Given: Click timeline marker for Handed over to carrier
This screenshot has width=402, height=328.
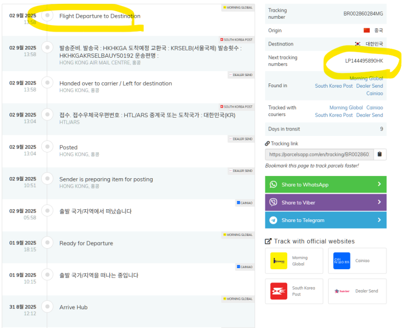Looking at the screenshot, I should point(47,82).
